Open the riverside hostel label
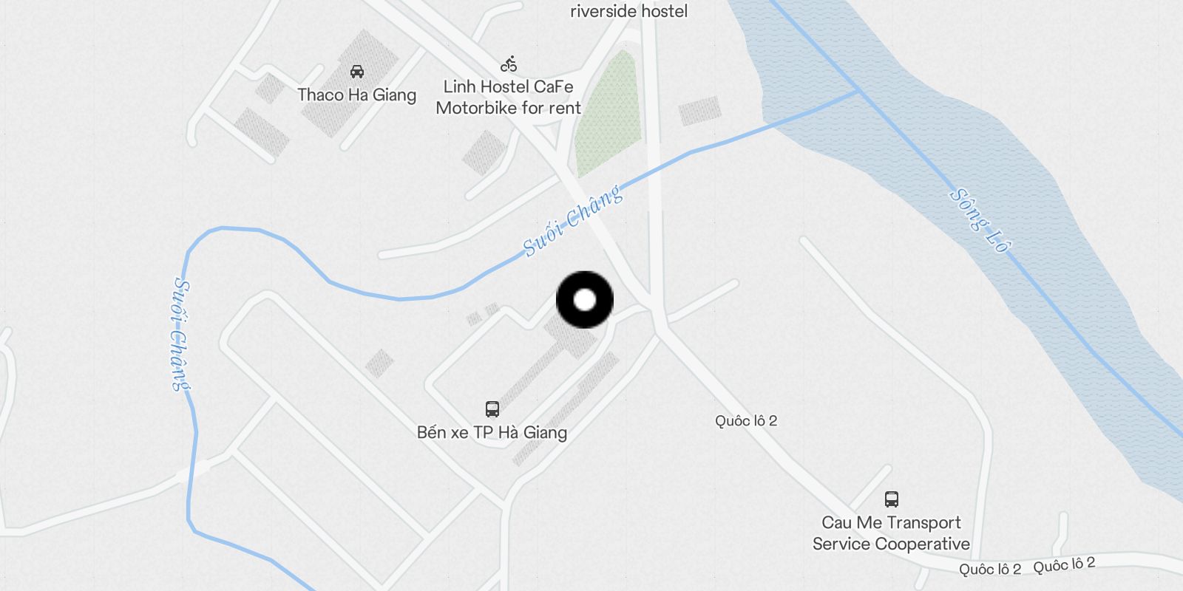Viewport: 1183px width, 591px height. 629,11
